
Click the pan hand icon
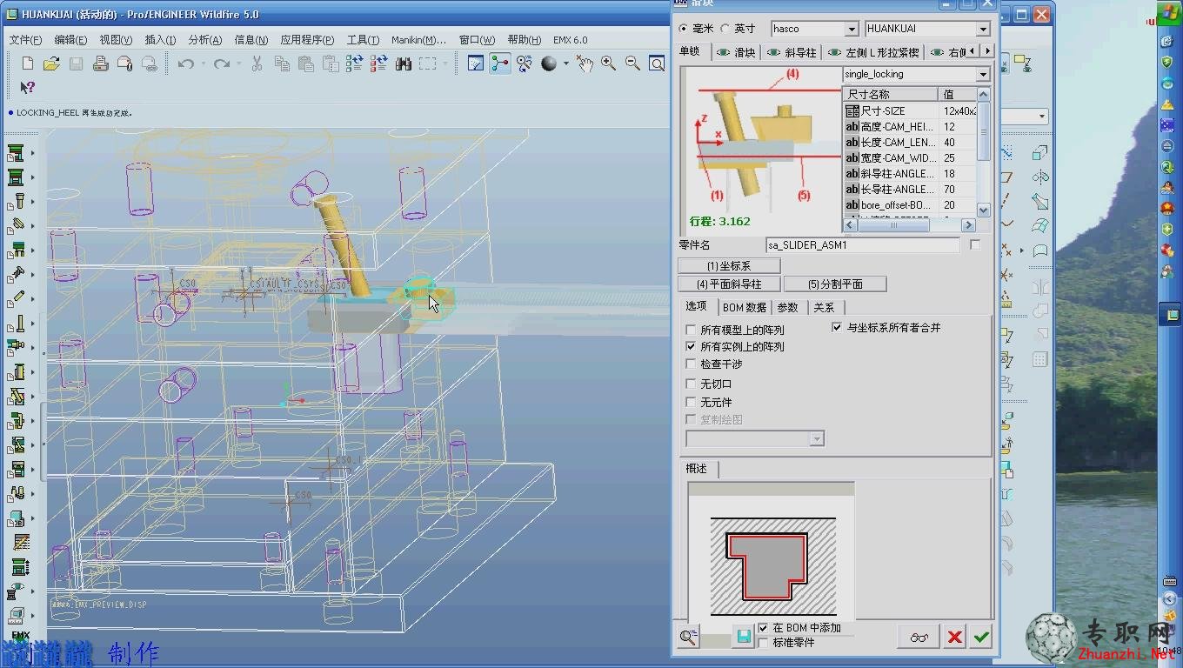pos(585,63)
